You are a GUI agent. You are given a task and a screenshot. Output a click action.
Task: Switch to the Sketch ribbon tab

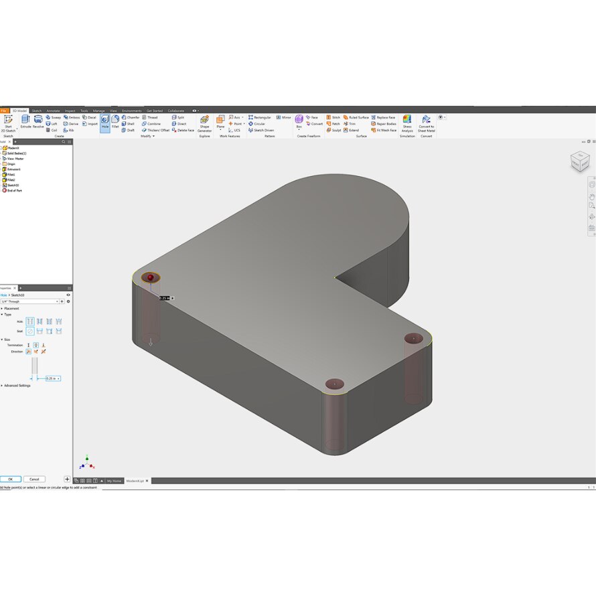(x=37, y=110)
